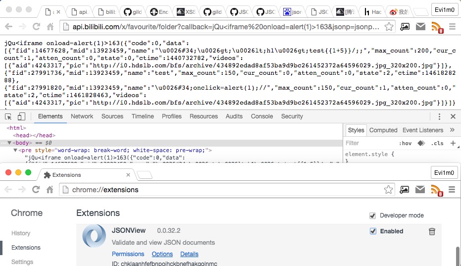Screen dimensions: 461x266
Task: Close the Extensions browser tab
Action: tap(128, 175)
